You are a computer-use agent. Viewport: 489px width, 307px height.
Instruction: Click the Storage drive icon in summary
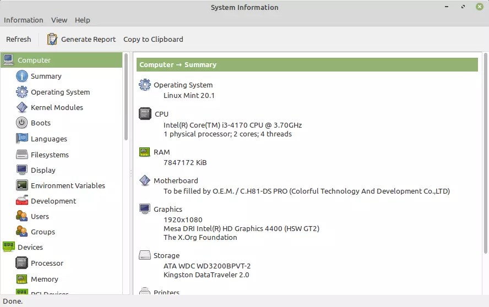tap(145, 255)
